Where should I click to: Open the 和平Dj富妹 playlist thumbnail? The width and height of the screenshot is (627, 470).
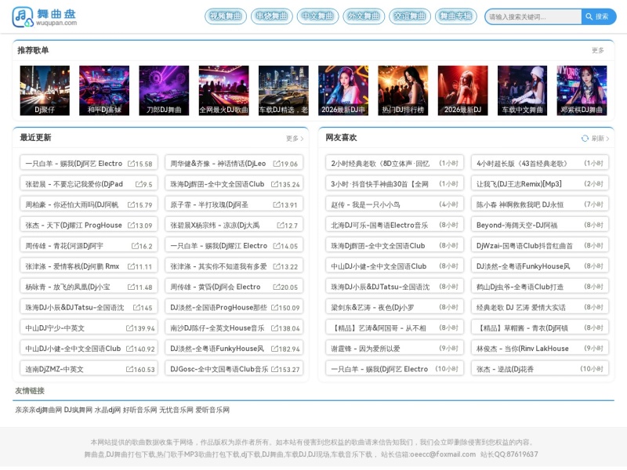pos(104,91)
